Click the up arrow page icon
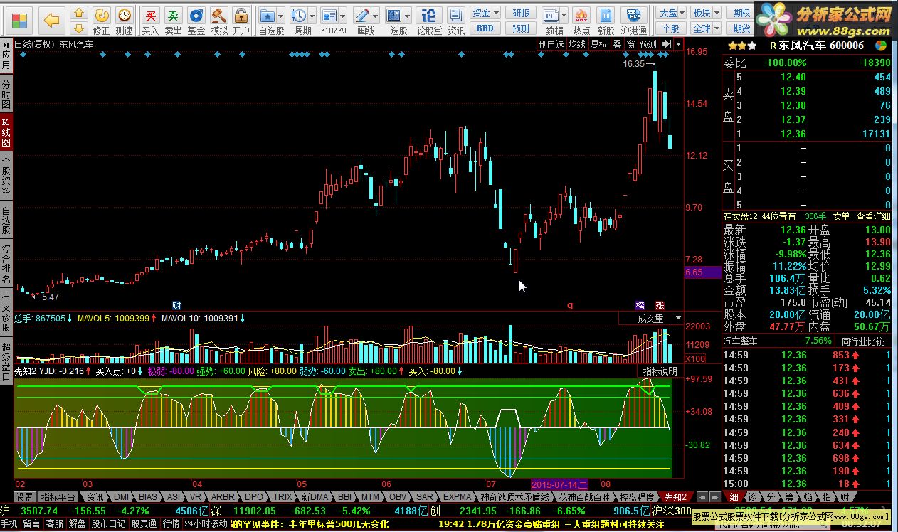898x532 pixels. pyautogui.click(x=79, y=13)
